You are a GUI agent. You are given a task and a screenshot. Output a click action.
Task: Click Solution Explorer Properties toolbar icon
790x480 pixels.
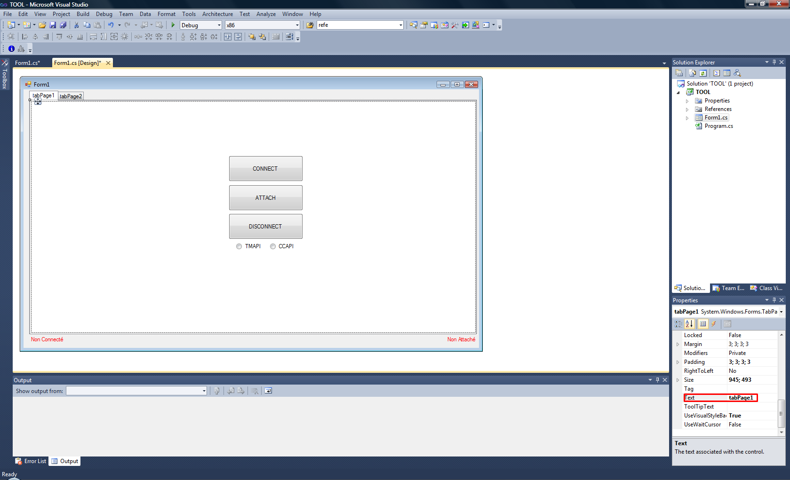click(679, 73)
